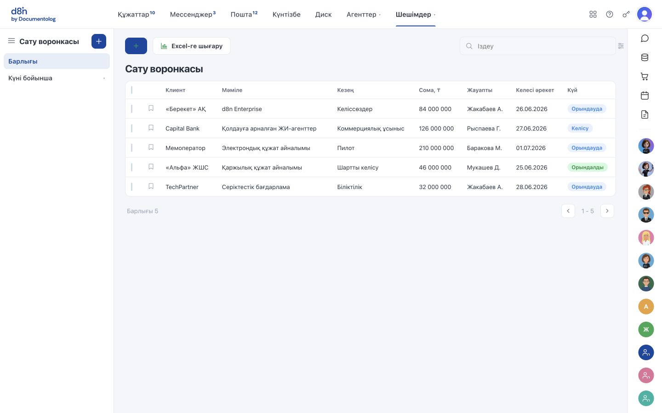Bookmark the «Альфа» ЖШС row
The width and height of the screenshot is (662, 413).
coord(151,167)
